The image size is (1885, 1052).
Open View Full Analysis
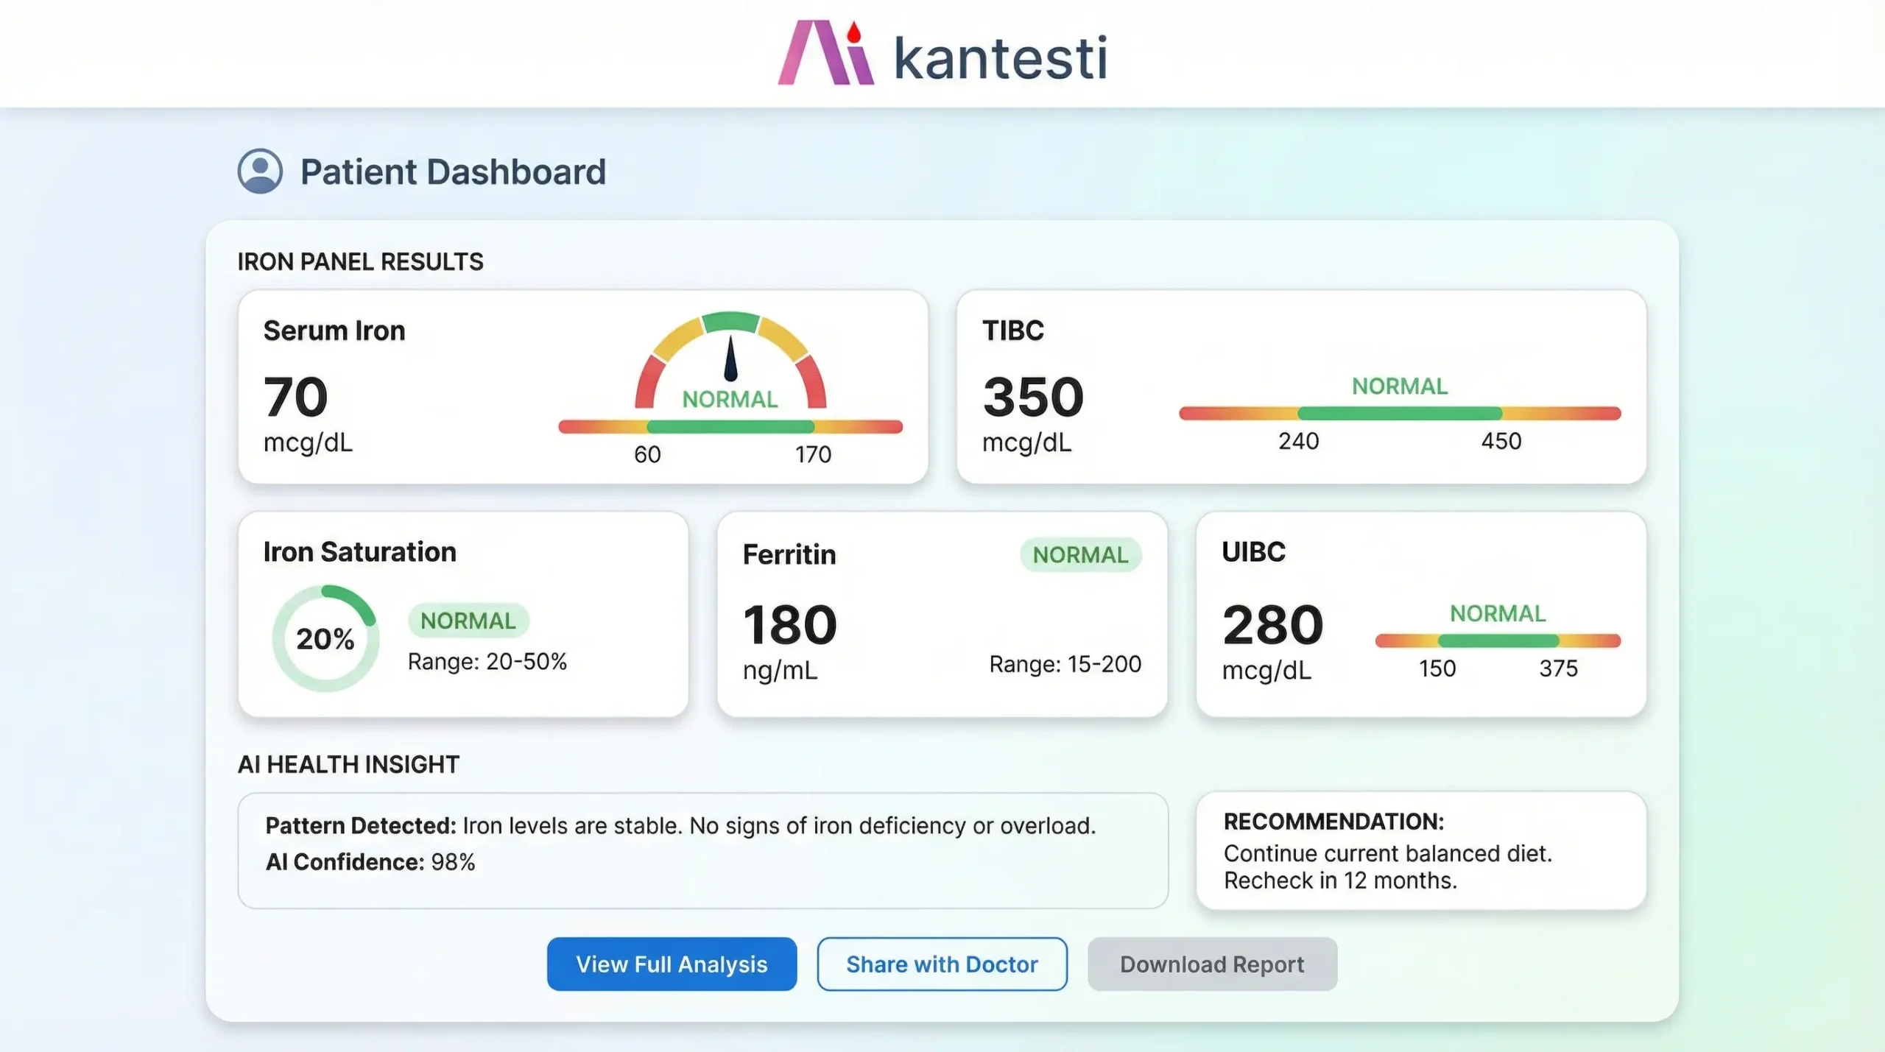click(x=672, y=964)
